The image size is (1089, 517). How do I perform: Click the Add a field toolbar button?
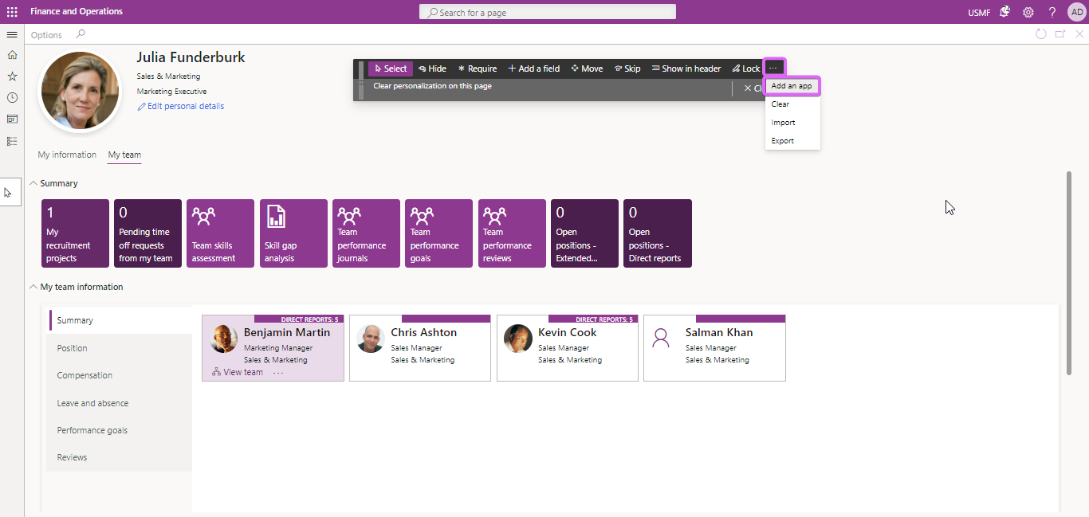coord(533,69)
